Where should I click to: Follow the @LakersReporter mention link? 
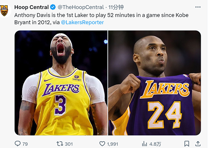[x=82, y=22]
